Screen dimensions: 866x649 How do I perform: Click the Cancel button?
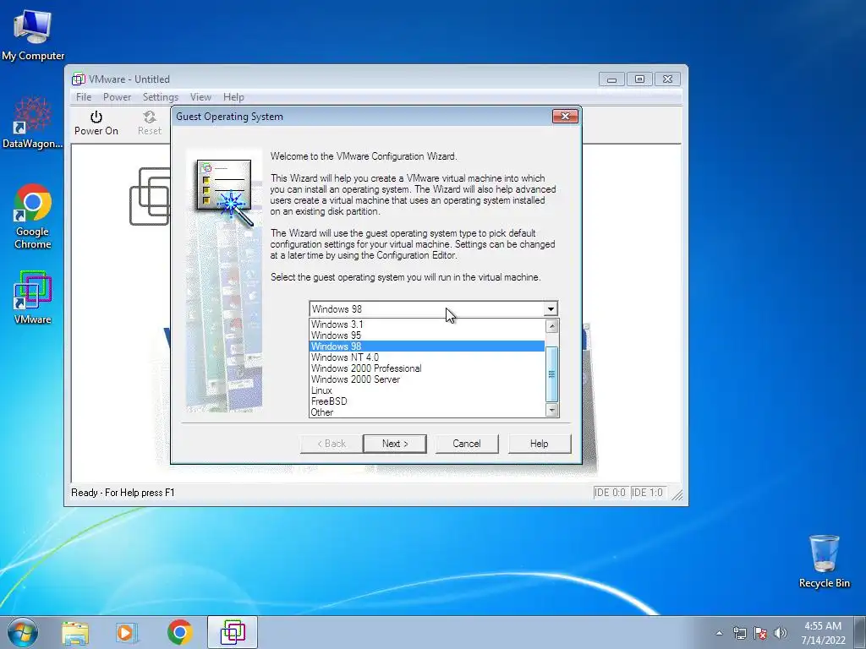coord(467,444)
